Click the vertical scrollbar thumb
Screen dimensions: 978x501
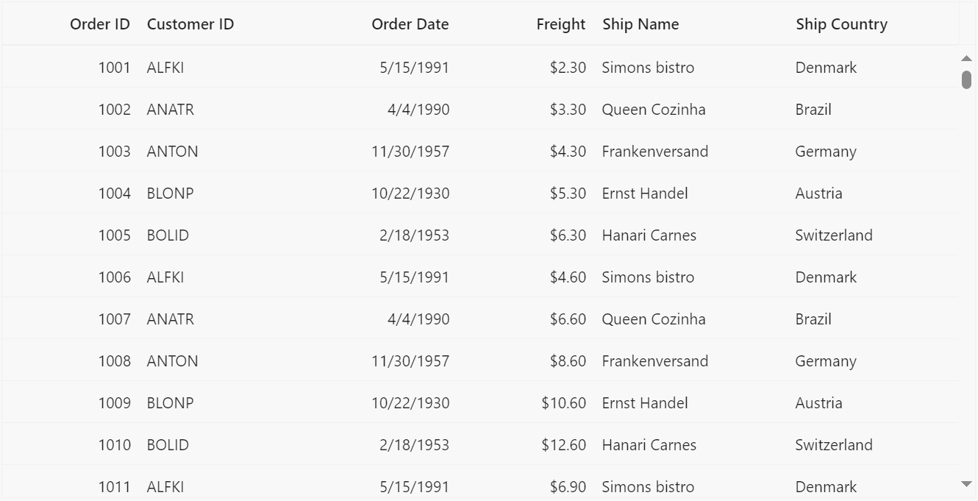[966, 79]
